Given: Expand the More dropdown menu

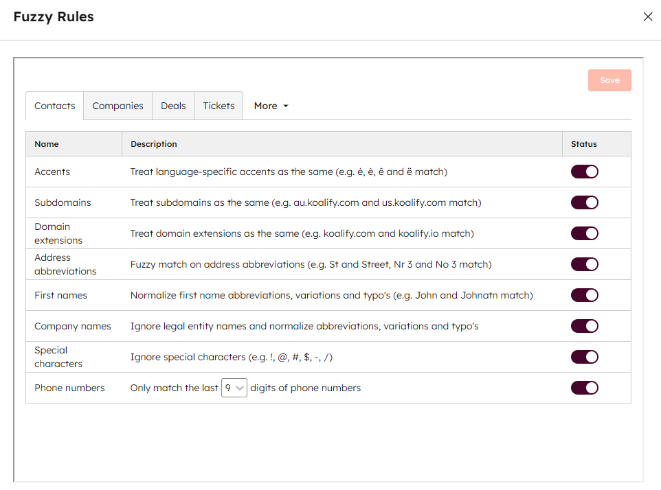Looking at the screenshot, I should [271, 106].
